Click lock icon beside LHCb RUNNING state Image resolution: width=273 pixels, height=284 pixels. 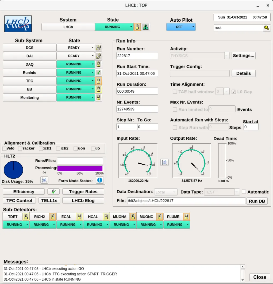(137, 27)
